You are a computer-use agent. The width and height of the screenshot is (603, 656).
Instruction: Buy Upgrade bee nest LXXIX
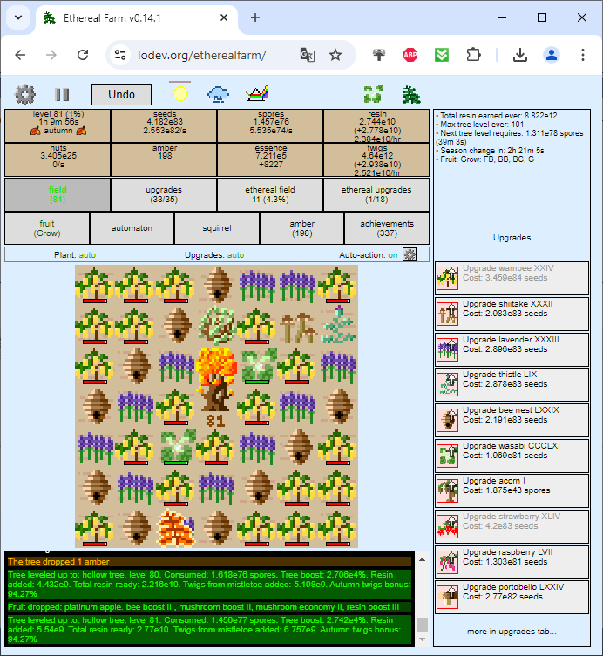click(512, 420)
